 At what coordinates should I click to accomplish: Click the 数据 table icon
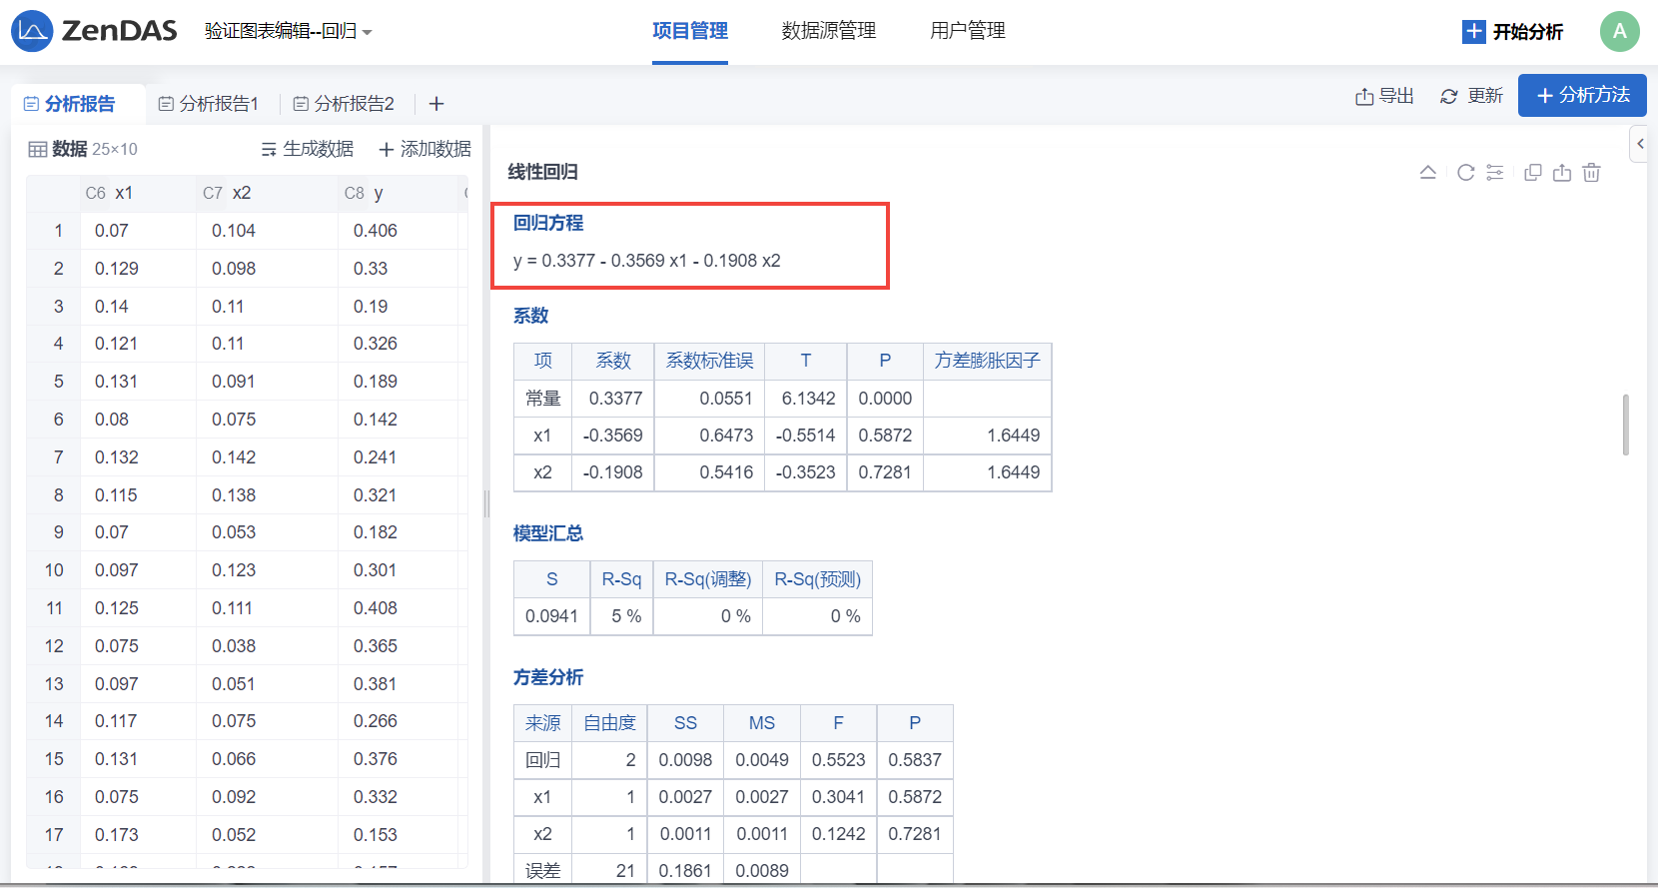[38, 149]
